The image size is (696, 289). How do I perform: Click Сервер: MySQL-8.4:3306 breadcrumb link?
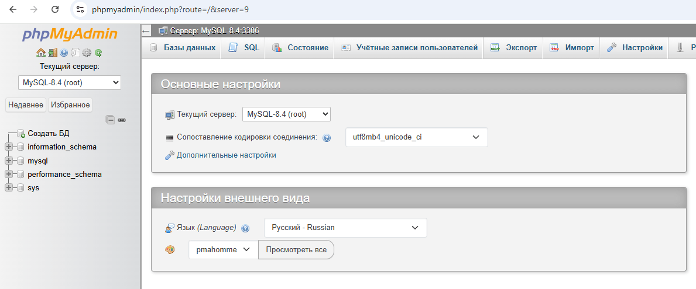pos(214,31)
